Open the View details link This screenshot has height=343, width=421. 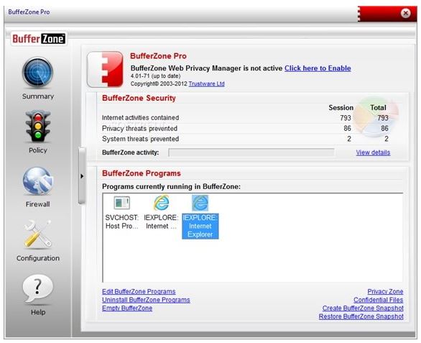click(373, 152)
